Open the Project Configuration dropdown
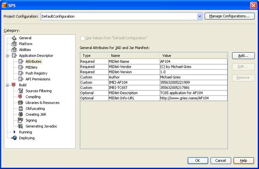Screen dimensions: 259x169 click(x=199, y=17)
